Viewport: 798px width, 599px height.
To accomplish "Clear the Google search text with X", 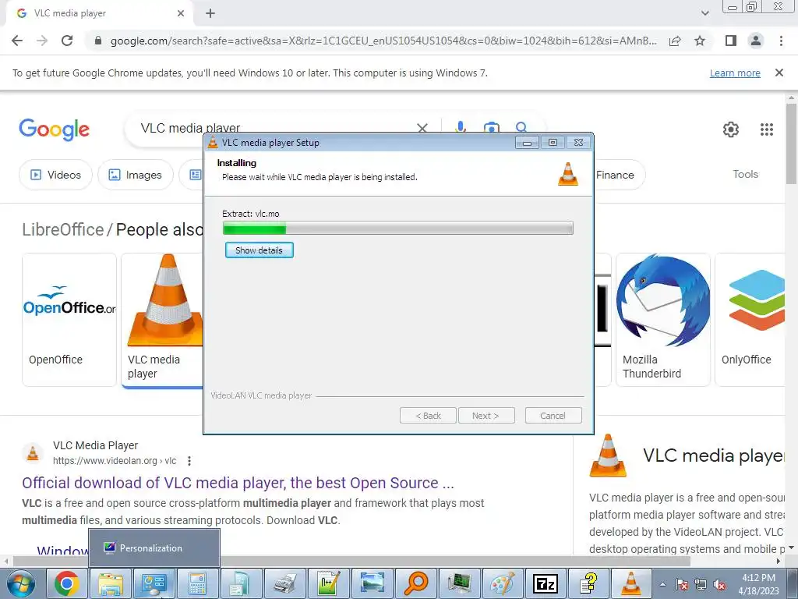I will point(422,128).
